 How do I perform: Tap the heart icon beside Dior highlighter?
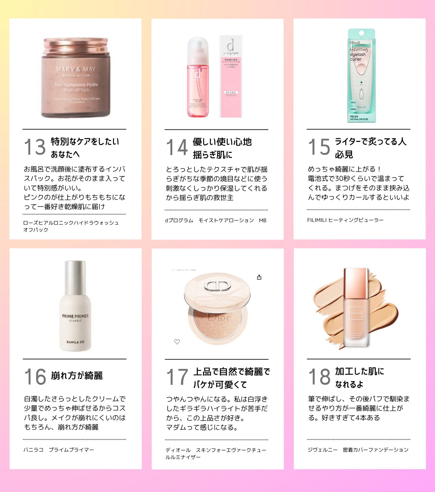177,342
